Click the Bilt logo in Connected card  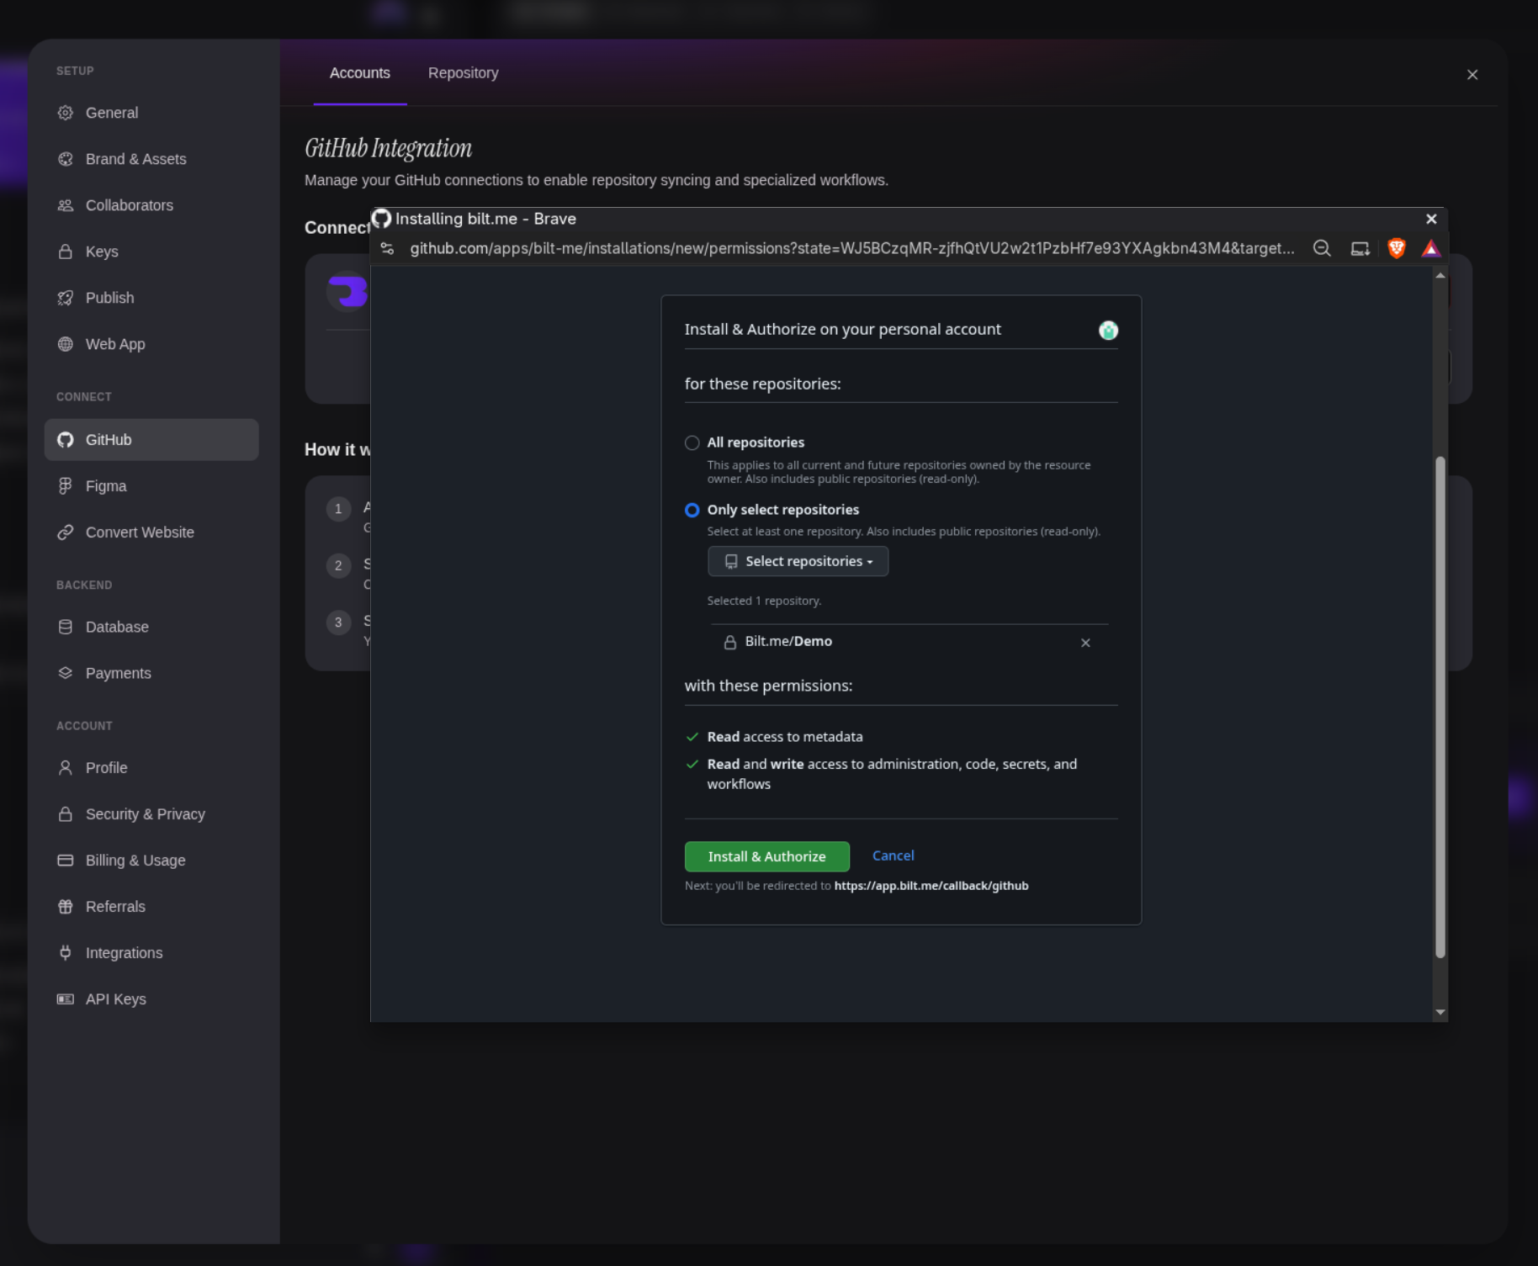click(x=347, y=293)
